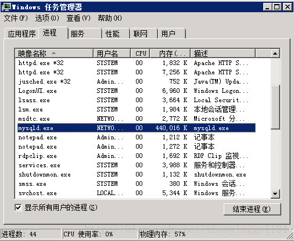Viewport: 294px width, 241px height.
Task: Open the 查看(V) menu
Action: (x=78, y=18)
